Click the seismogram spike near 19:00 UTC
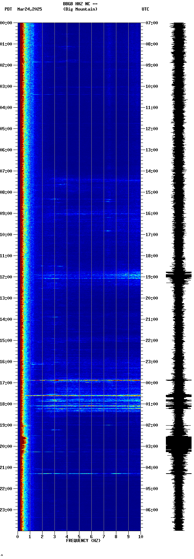 point(179,275)
